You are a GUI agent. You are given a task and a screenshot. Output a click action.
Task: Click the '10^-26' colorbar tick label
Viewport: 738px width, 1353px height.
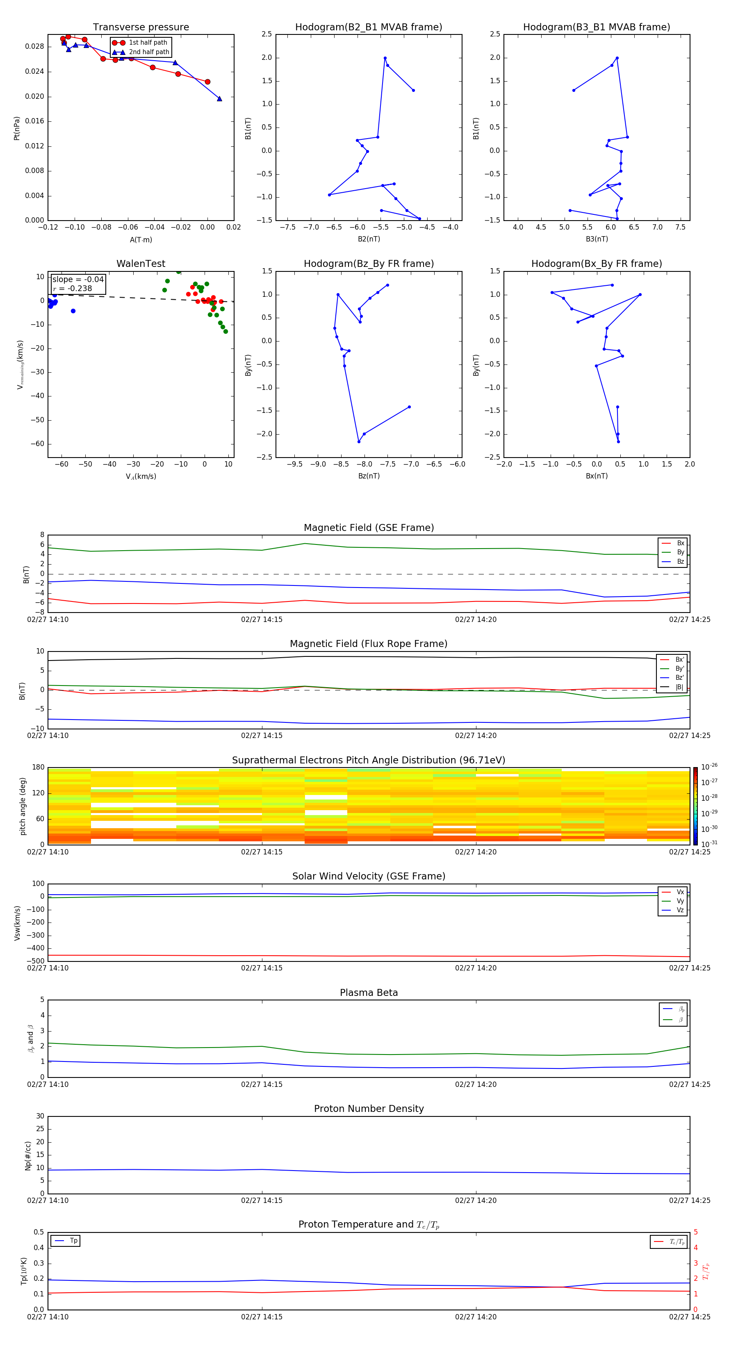709,767
